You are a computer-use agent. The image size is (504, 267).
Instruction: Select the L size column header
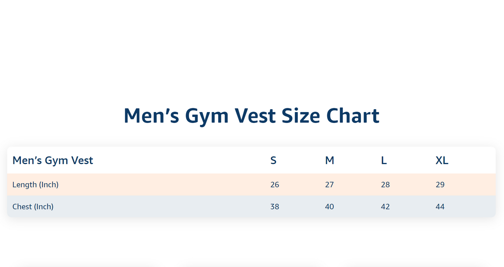(384, 161)
